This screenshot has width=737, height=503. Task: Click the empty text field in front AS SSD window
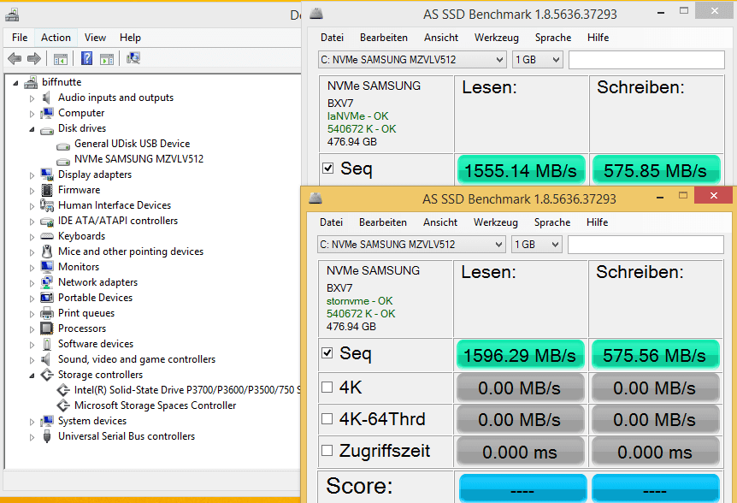[x=646, y=245]
